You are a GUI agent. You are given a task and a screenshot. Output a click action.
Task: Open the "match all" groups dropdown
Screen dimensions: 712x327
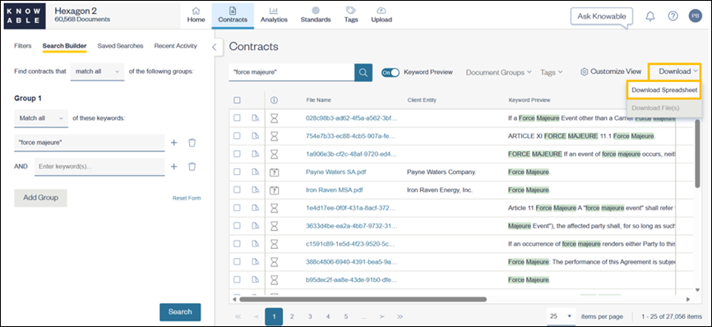(x=97, y=71)
